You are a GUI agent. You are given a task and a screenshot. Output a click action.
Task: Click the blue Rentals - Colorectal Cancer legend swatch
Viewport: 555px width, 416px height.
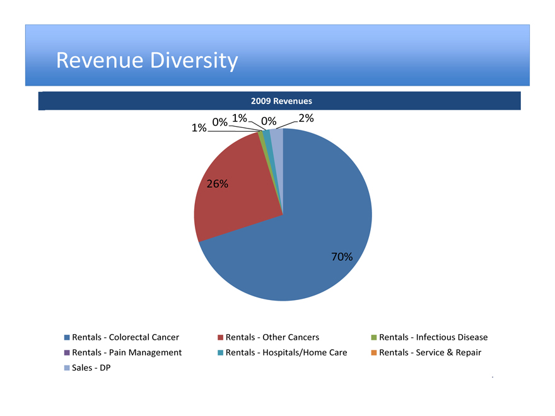click(67, 337)
